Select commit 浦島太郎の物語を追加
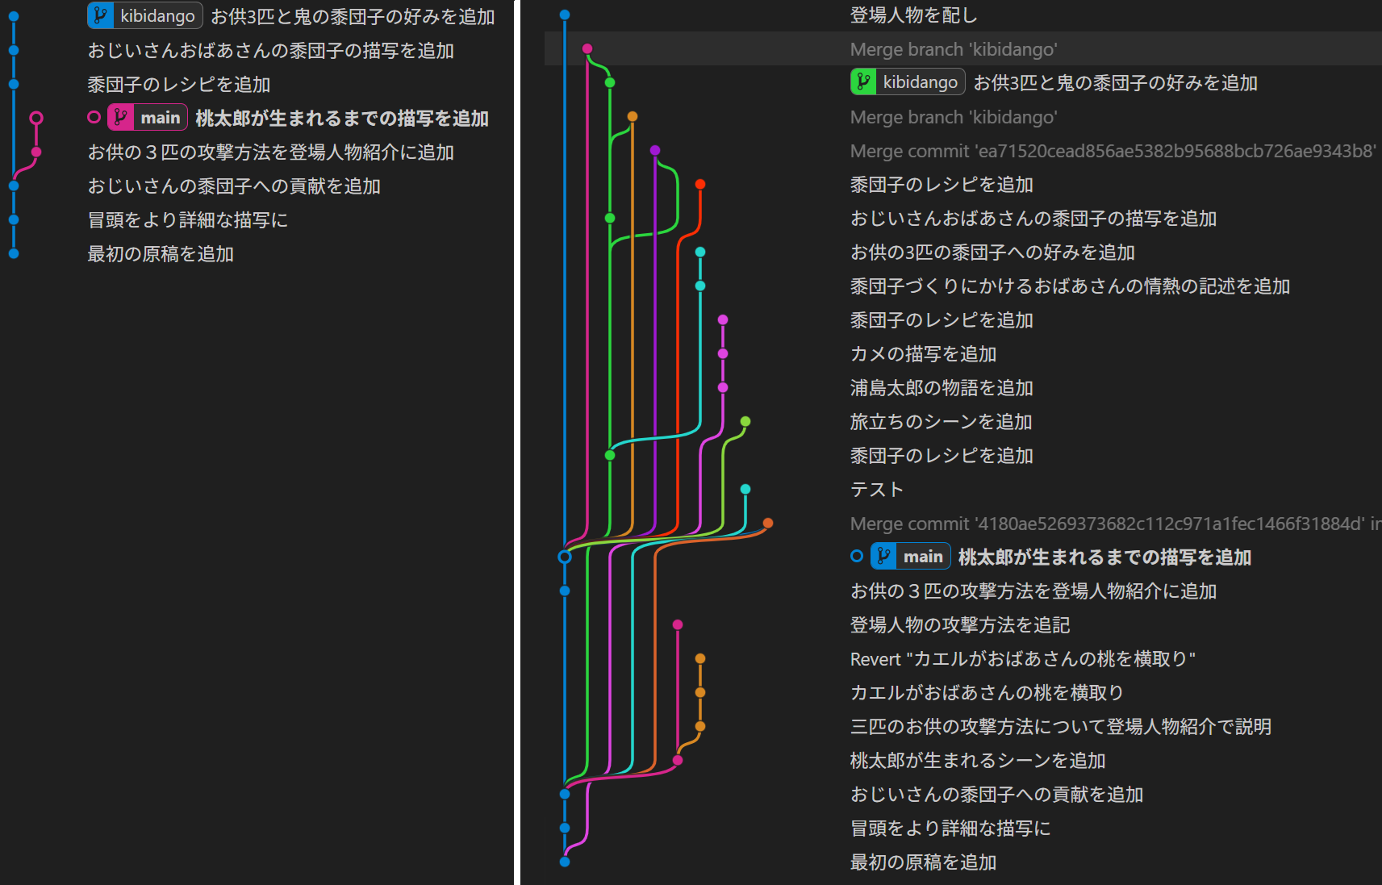The width and height of the screenshot is (1382, 885). click(x=942, y=389)
